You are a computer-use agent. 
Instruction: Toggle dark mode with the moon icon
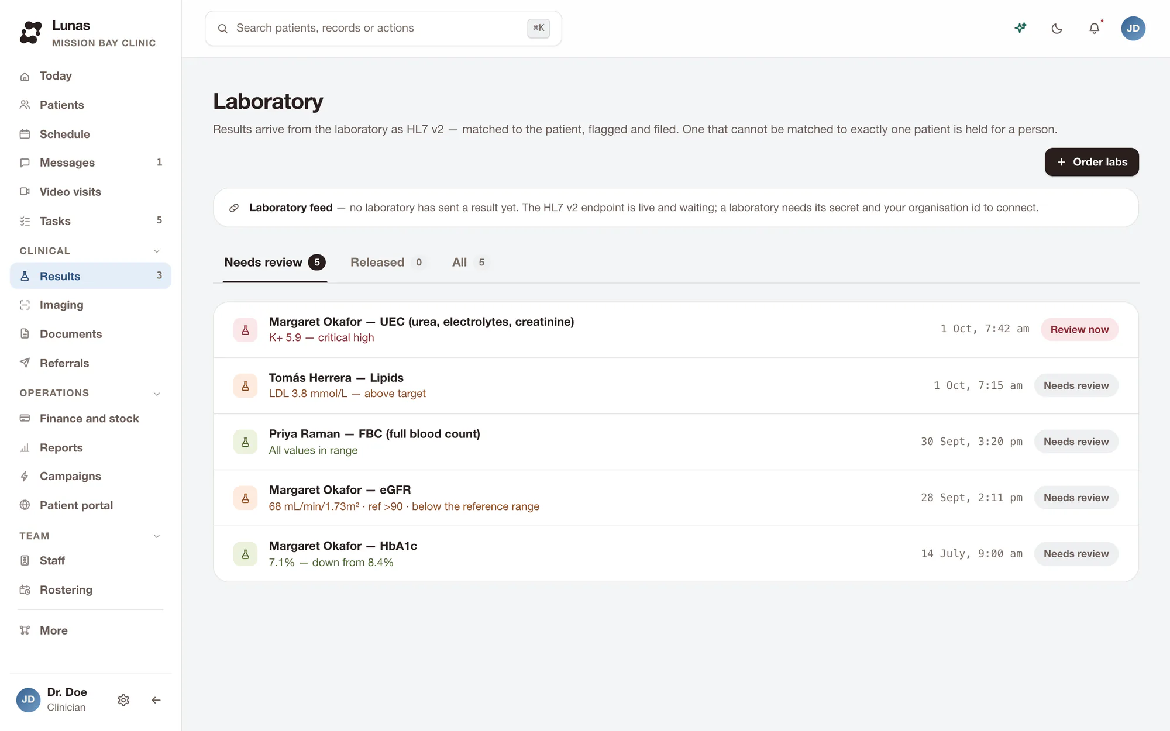click(1057, 28)
